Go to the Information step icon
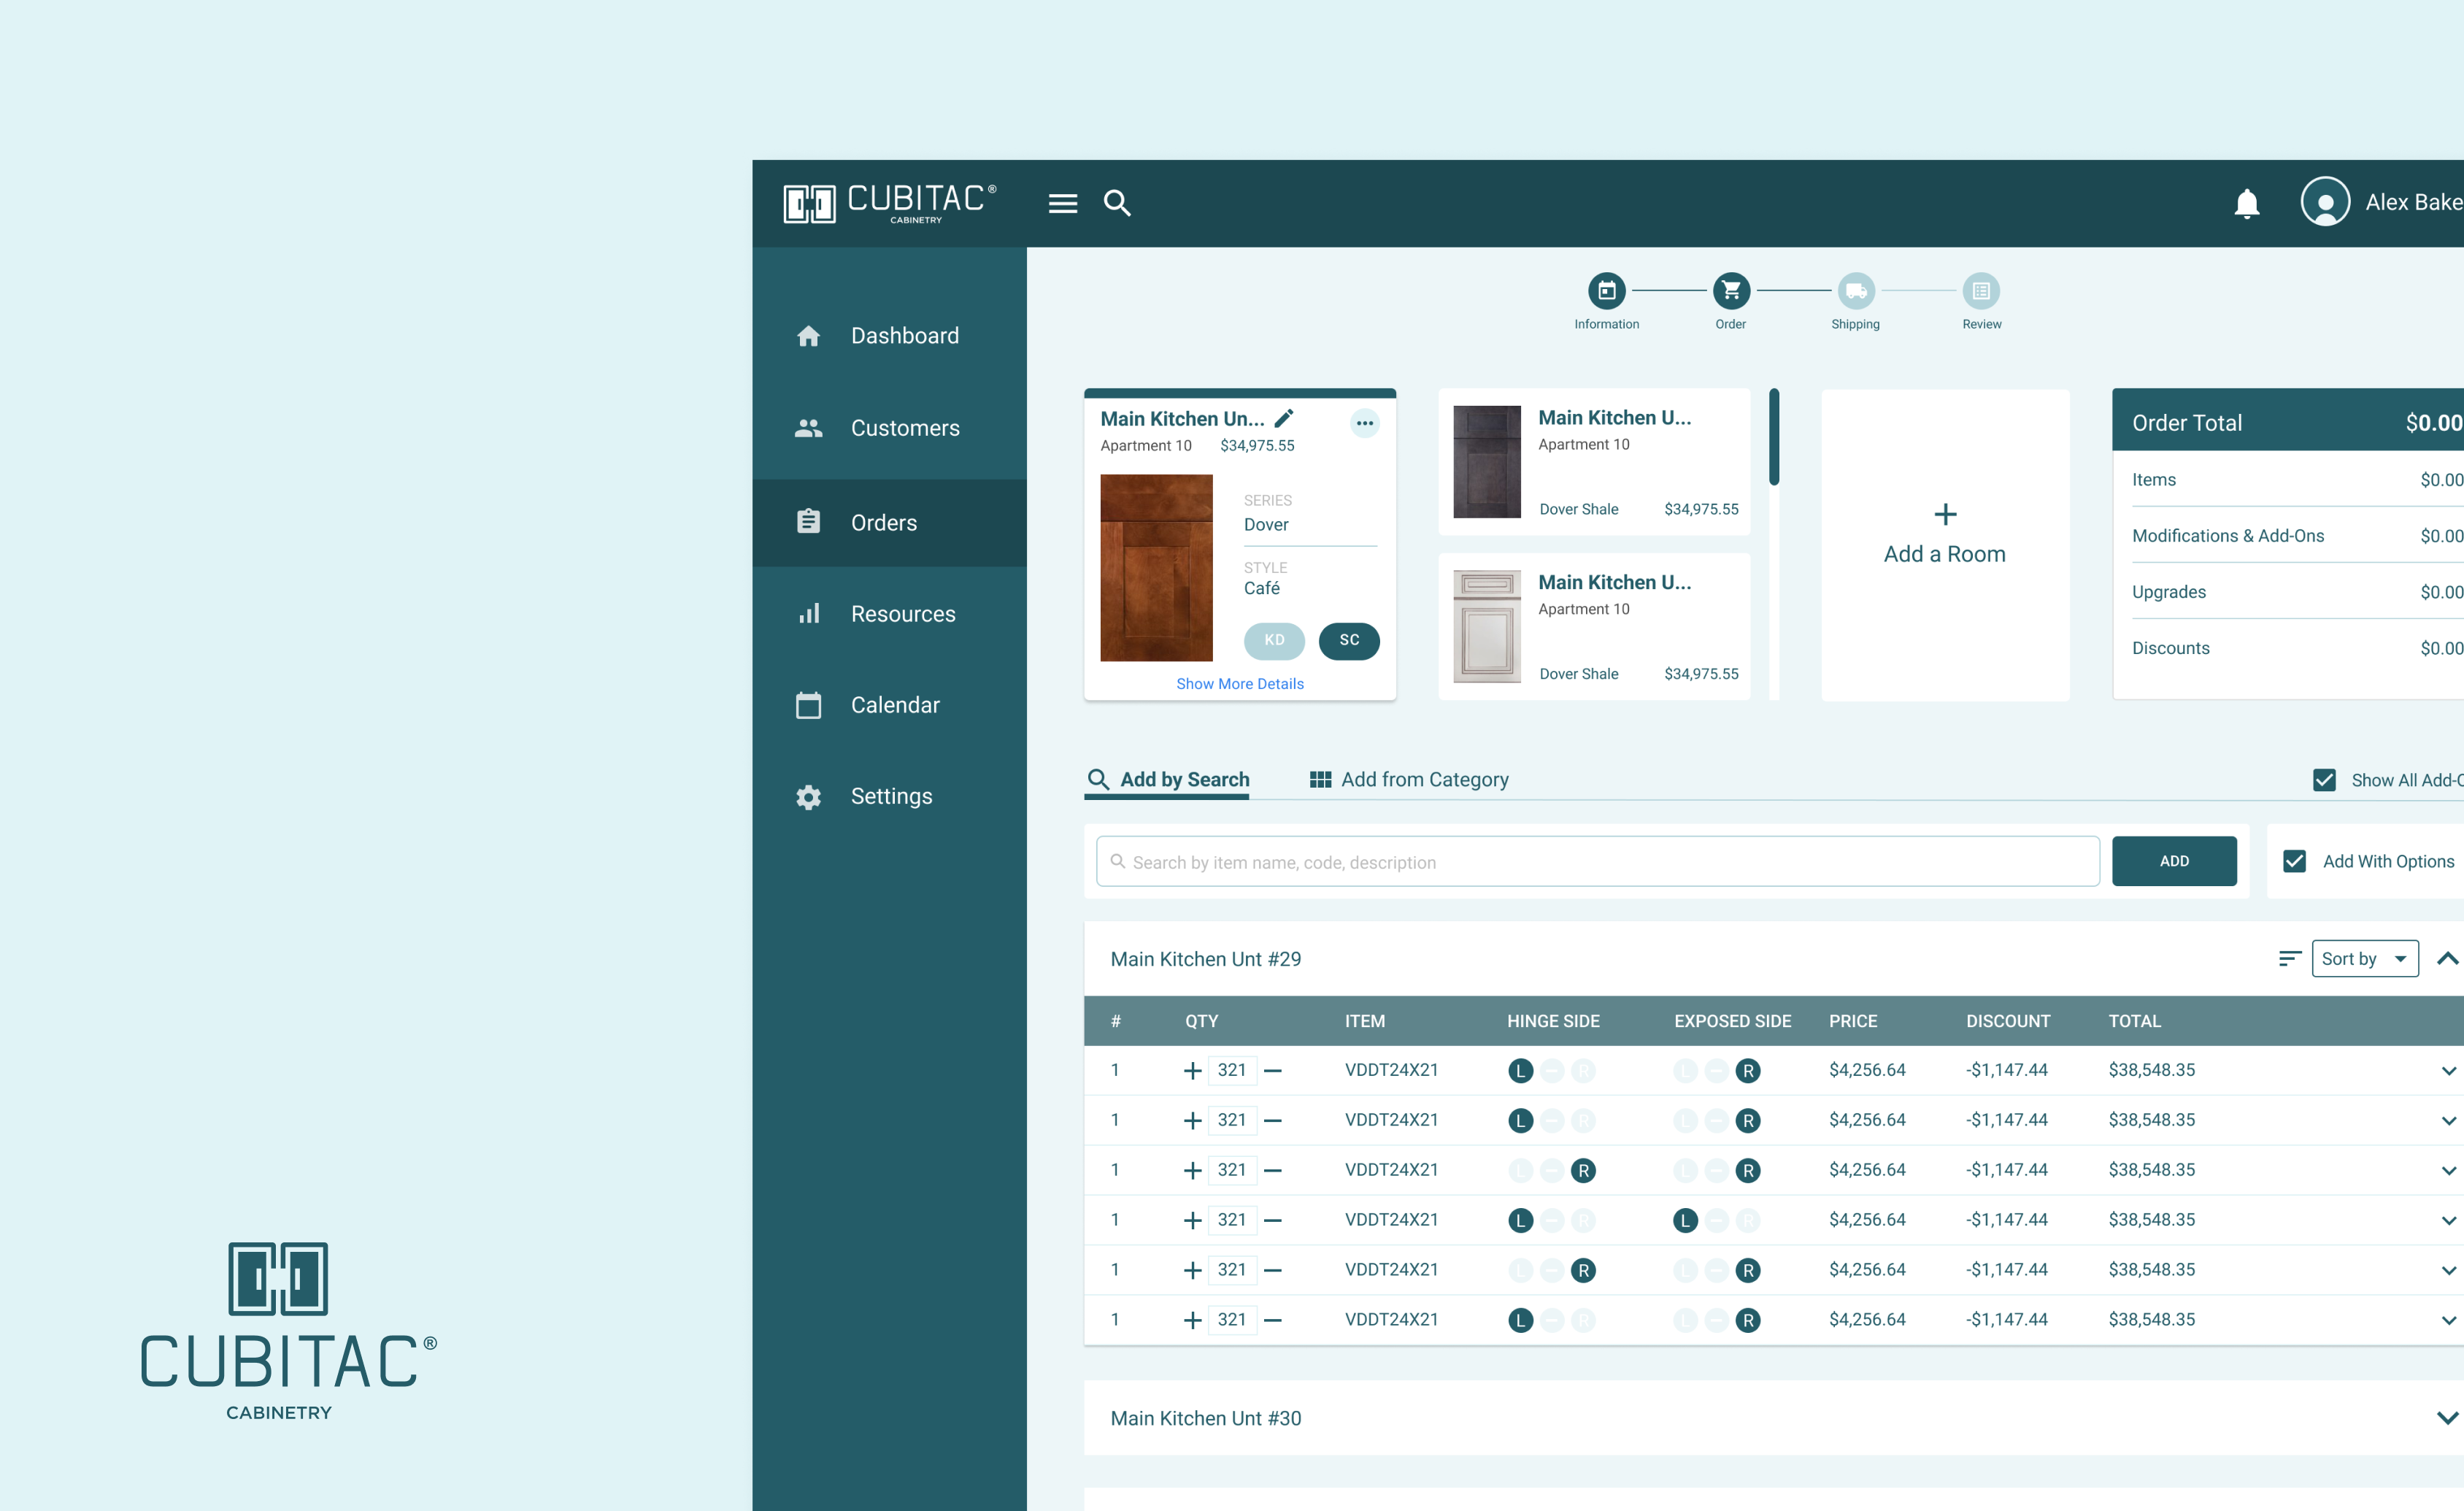 tap(1606, 291)
